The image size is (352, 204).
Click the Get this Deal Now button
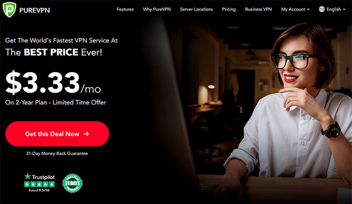[57, 134]
